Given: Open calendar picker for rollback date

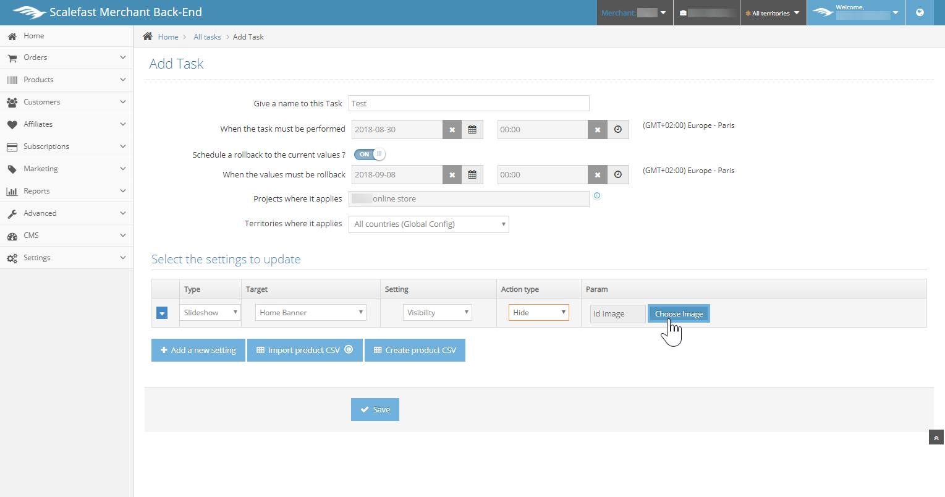Looking at the screenshot, I should click(x=472, y=175).
